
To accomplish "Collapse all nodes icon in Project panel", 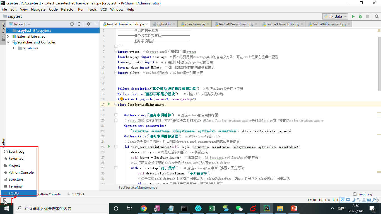I will pyautogui.click(x=79, y=24).
